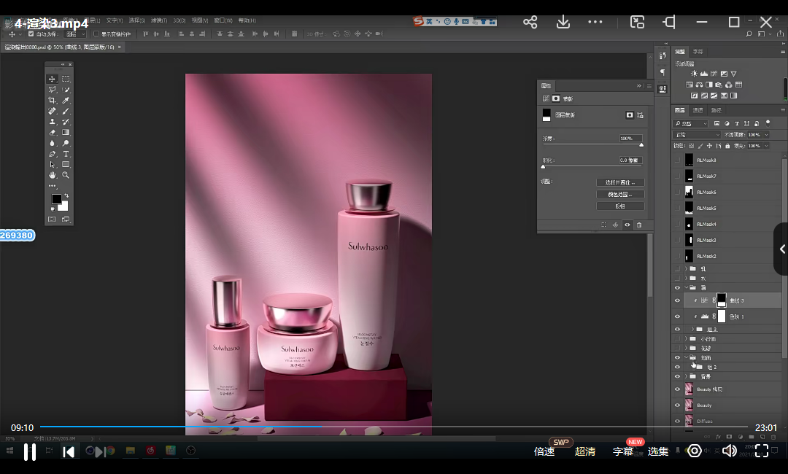The image size is (788, 474).
Task: Toggle auto-select checkbox in options bar
Action: [31, 34]
